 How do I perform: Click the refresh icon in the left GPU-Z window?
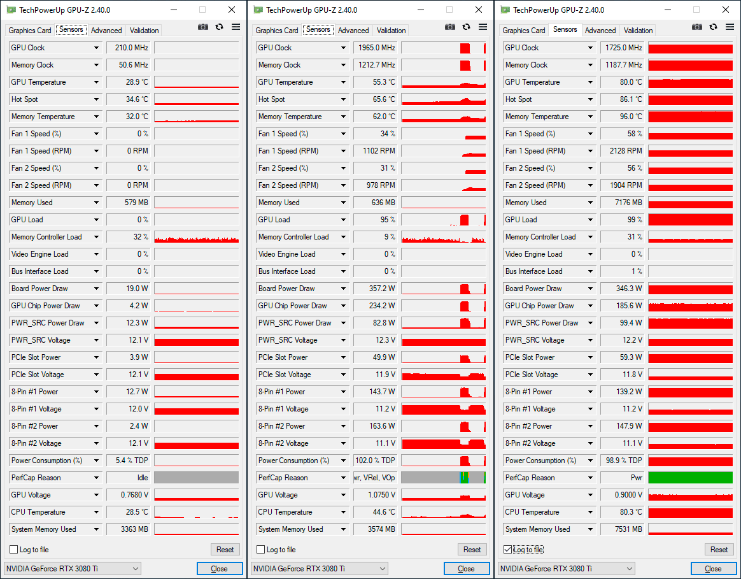coord(219,27)
